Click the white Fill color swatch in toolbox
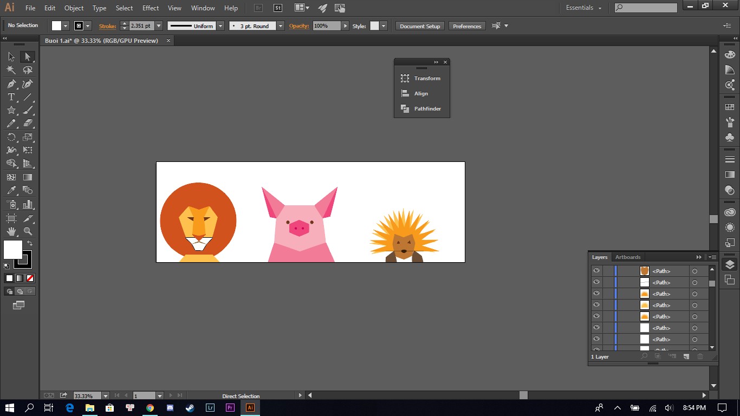 13,250
